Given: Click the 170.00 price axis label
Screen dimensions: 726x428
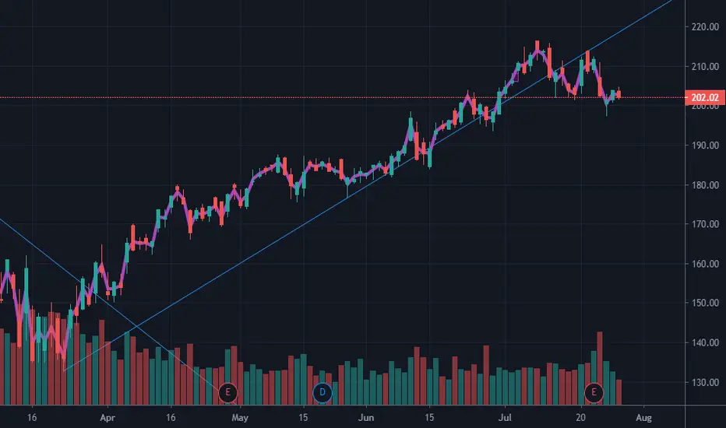Looking at the screenshot, I should point(705,224).
